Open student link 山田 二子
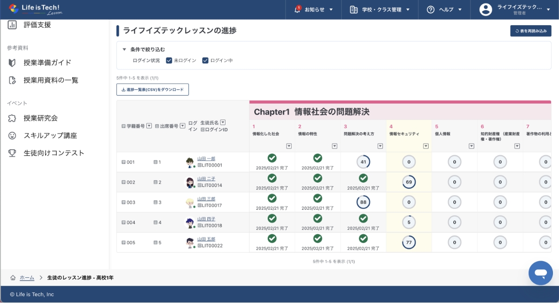Image resolution: width=559 pixels, height=303 pixels. tap(206, 179)
